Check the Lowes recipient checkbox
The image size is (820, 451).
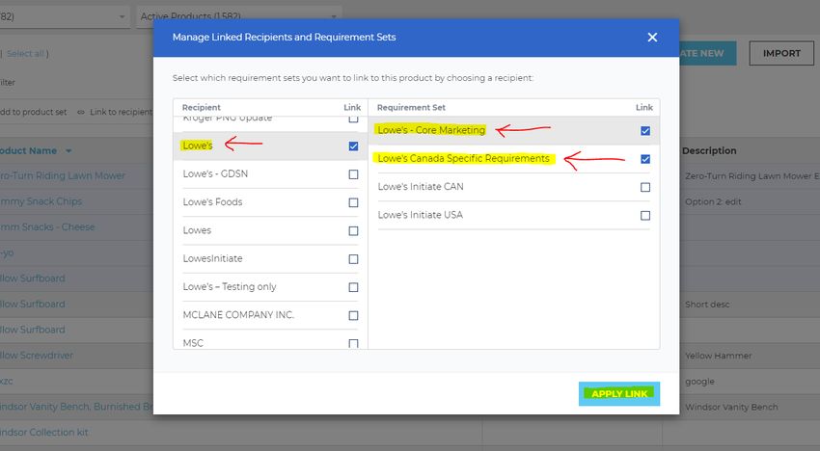(x=353, y=231)
